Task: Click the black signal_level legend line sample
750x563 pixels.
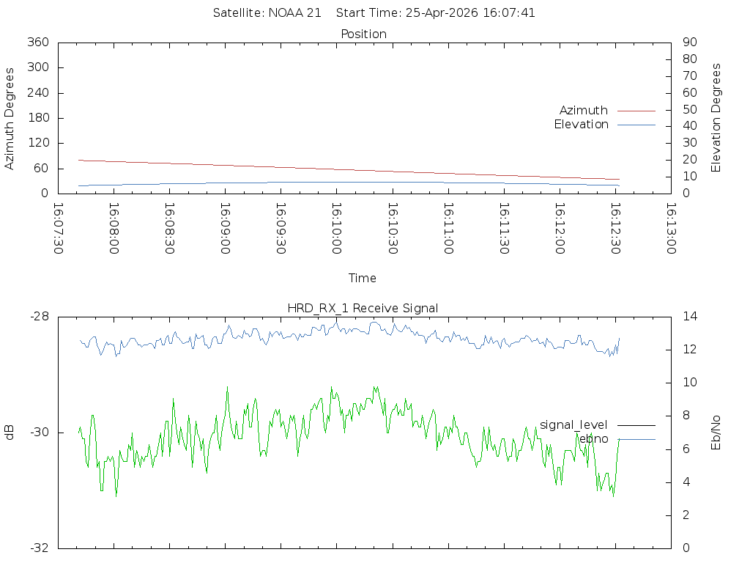Action: click(x=636, y=425)
